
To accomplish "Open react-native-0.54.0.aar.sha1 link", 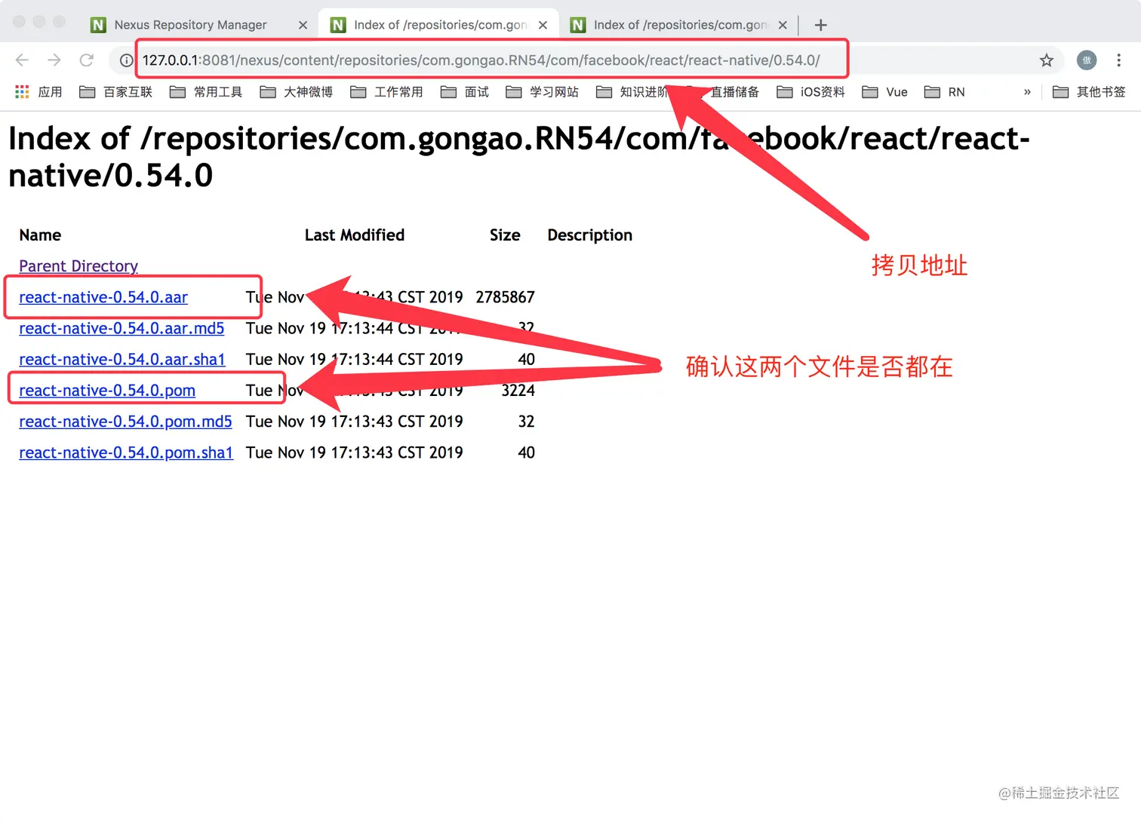I will pos(122,359).
